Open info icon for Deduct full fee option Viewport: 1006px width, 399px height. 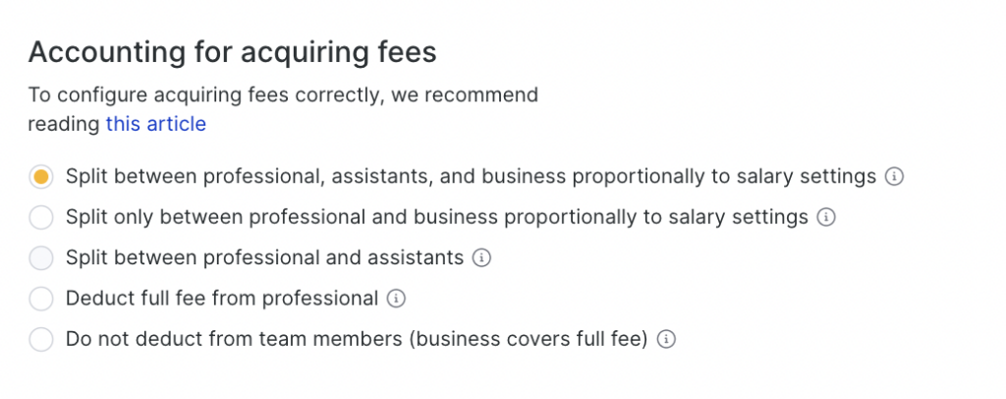click(396, 299)
